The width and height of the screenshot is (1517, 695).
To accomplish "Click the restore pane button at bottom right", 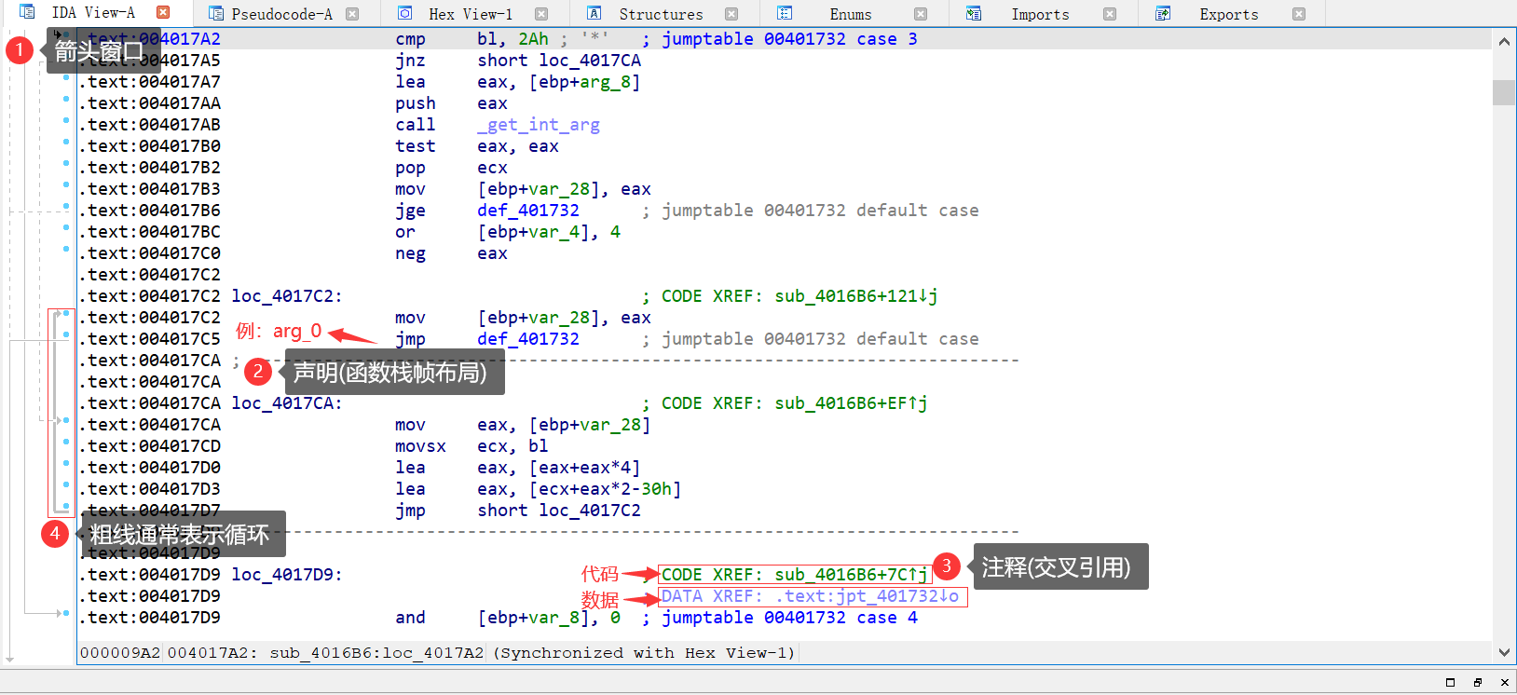I will [1450, 682].
